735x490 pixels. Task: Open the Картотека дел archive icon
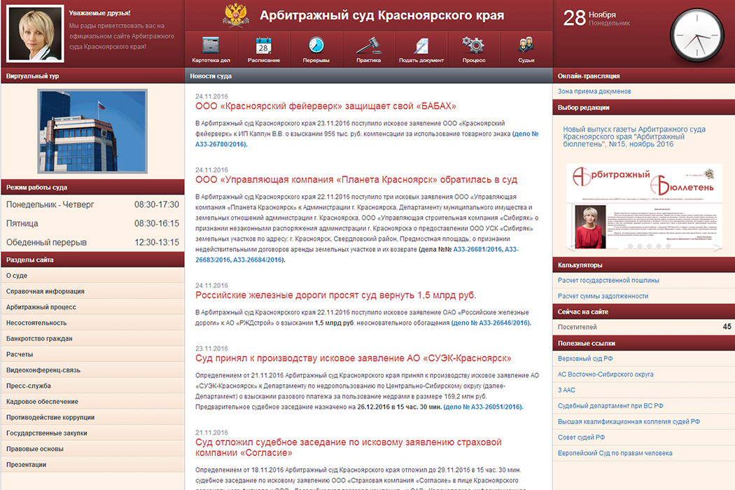coord(211,45)
